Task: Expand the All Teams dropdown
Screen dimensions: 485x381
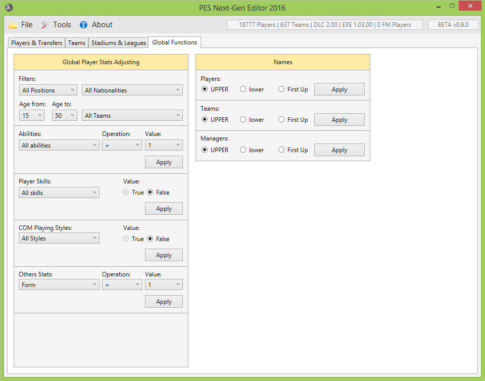Action: click(x=132, y=115)
